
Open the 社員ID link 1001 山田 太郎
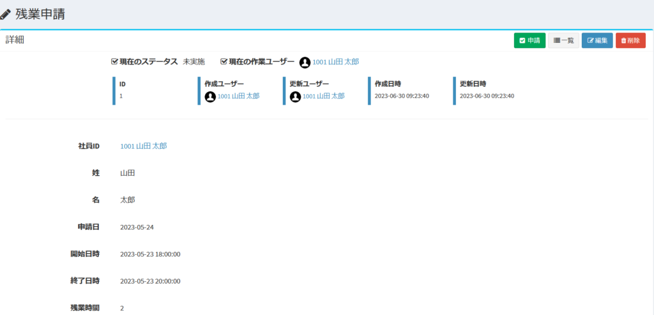[x=144, y=146]
